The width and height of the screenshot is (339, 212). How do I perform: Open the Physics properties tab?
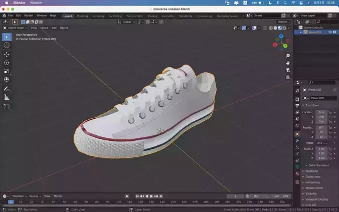click(297, 154)
